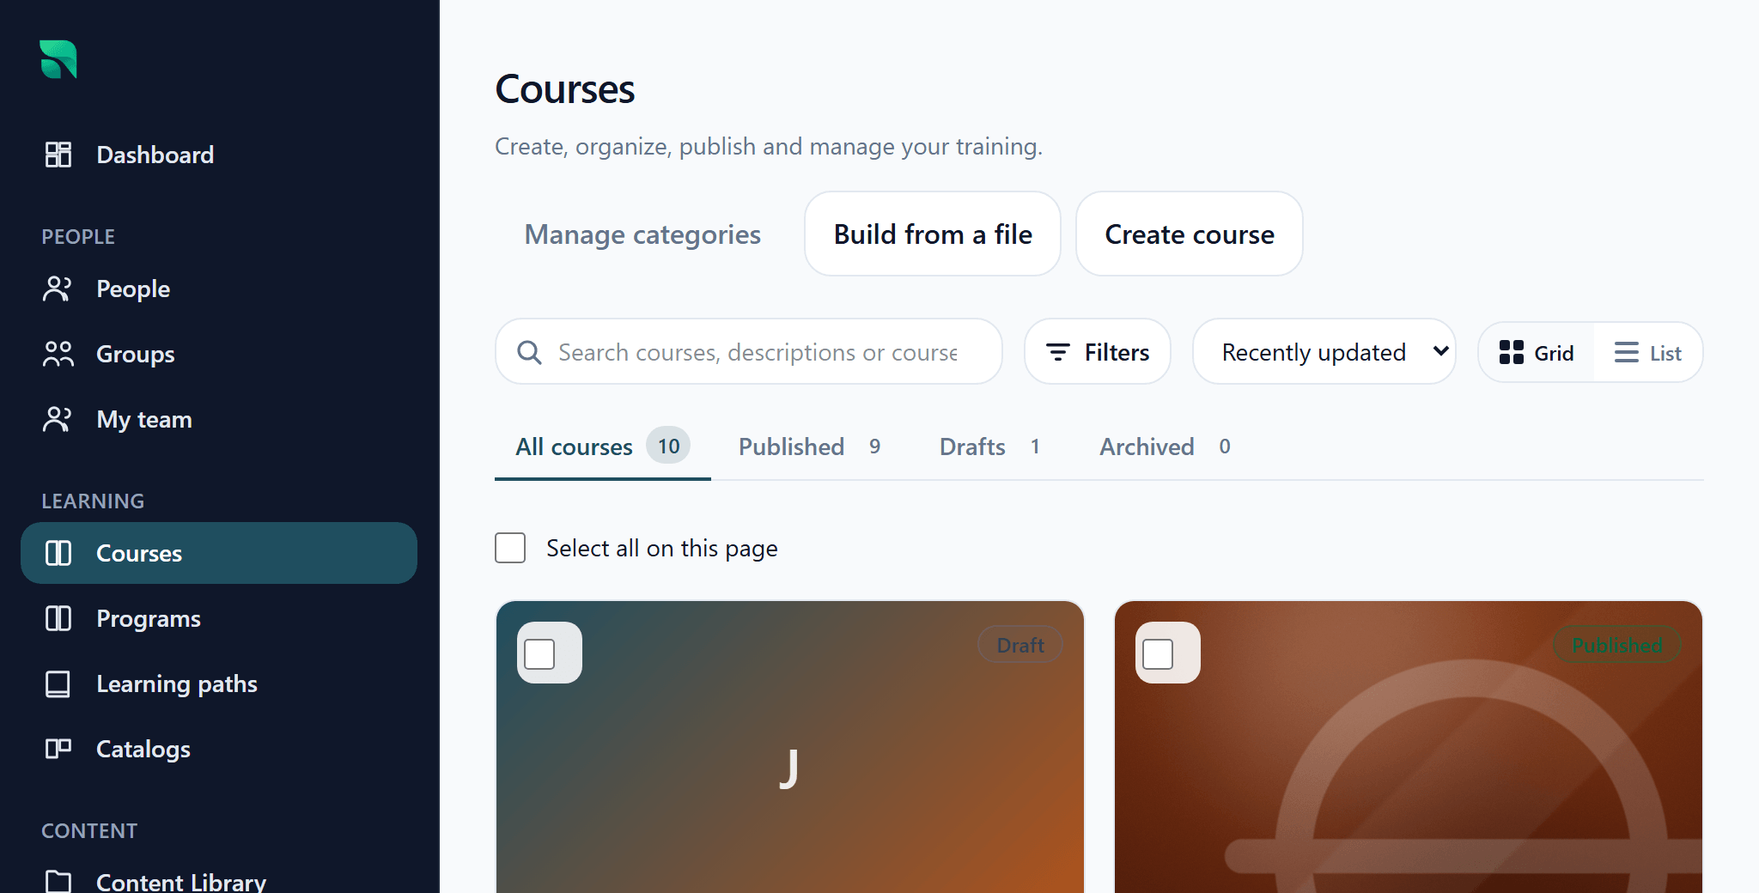Click the Content Library folder icon
This screenshot has width=1759, height=893.
[58, 881]
